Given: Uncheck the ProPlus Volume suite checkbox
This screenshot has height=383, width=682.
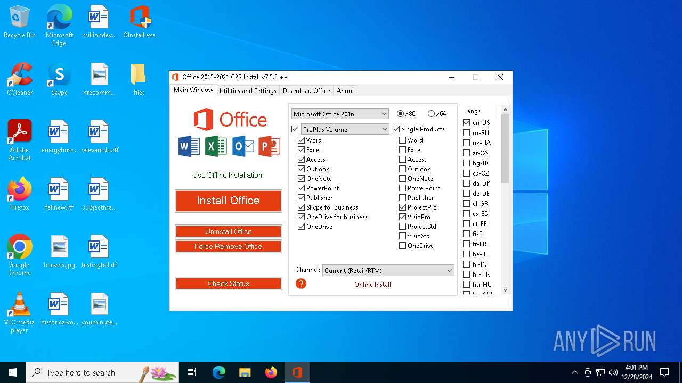Looking at the screenshot, I should click(x=295, y=129).
